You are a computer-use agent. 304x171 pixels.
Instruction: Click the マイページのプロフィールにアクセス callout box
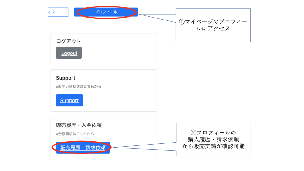pyautogui.click(x=213, y=36)
